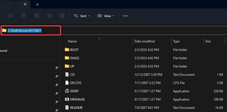Click the Share icon in toolbar
The image size is (227, 112).
coord(50,16)
